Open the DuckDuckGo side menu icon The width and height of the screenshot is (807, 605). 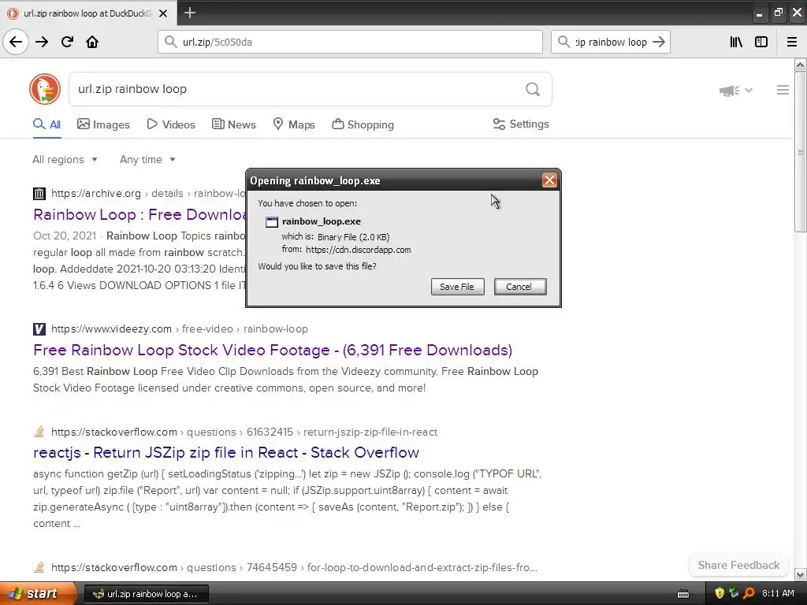point(783,90)
